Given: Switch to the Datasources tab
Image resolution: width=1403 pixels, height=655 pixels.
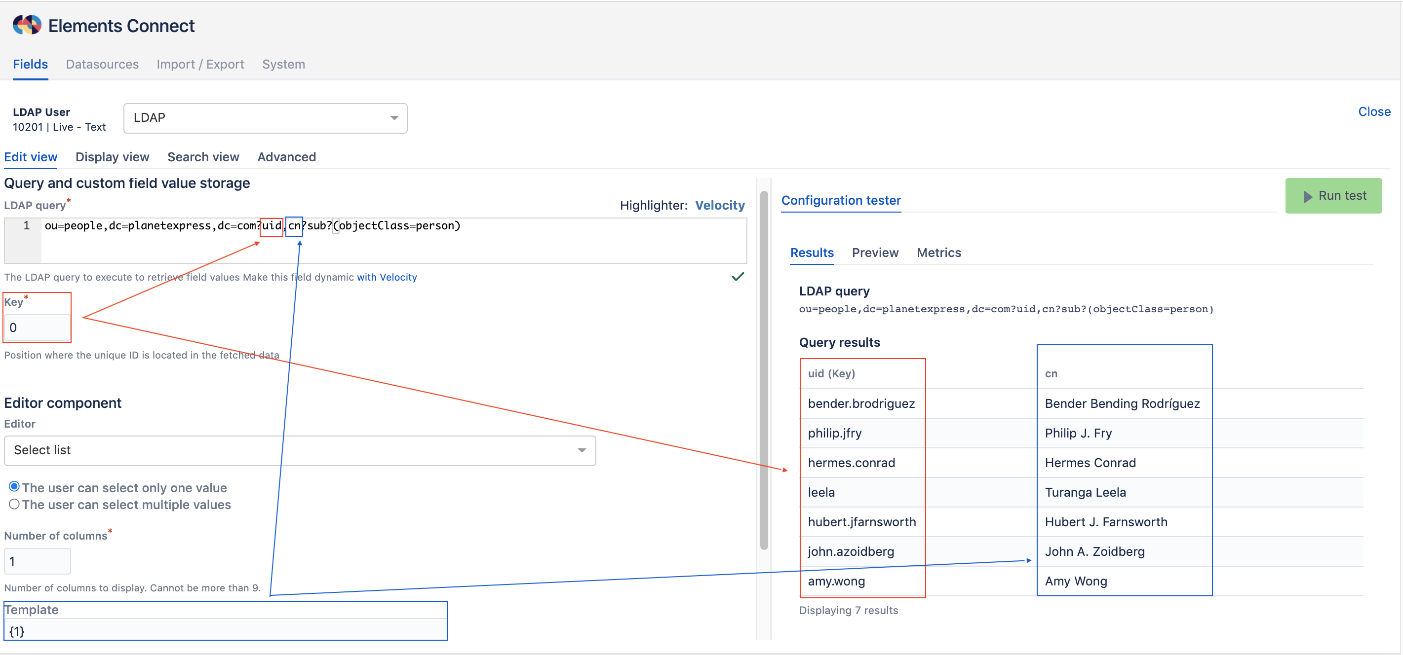Looking at the screenshot, I should click(x=102, y=64).
